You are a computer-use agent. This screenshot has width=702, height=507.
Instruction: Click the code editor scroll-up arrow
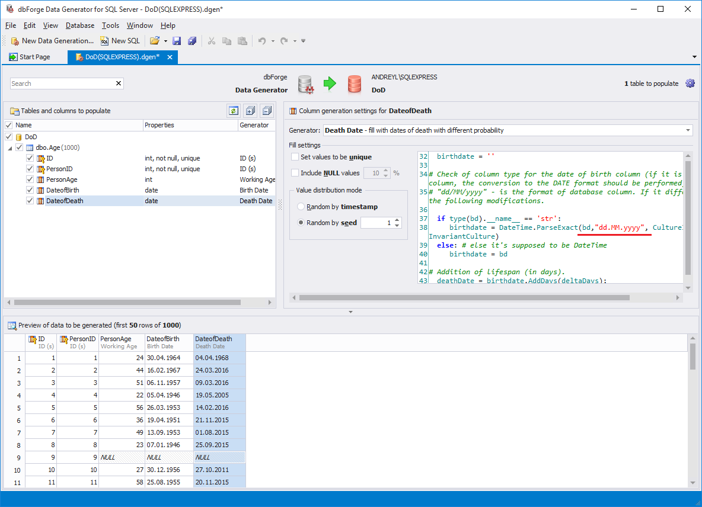coord(688,156)
